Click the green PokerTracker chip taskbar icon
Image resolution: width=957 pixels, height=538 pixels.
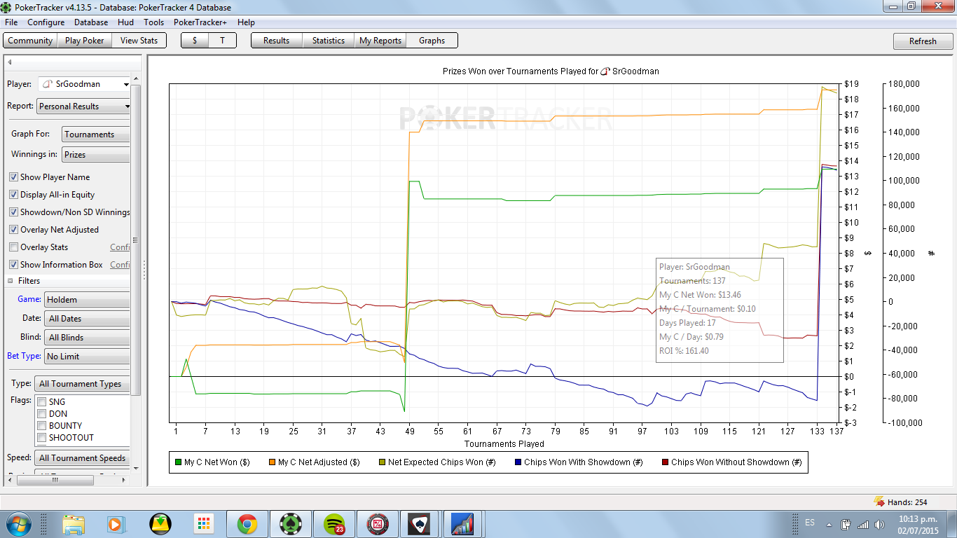[290, 523]
